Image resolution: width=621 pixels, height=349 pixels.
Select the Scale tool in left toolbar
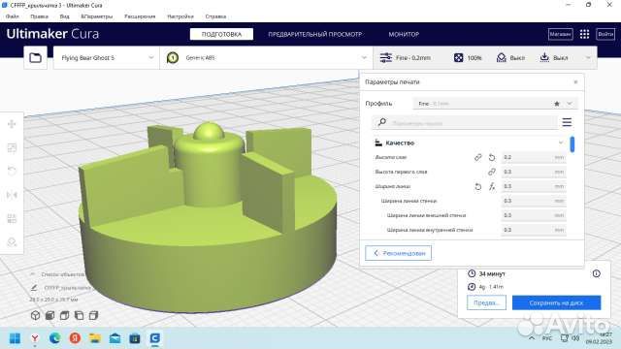[x=12, y=148]
